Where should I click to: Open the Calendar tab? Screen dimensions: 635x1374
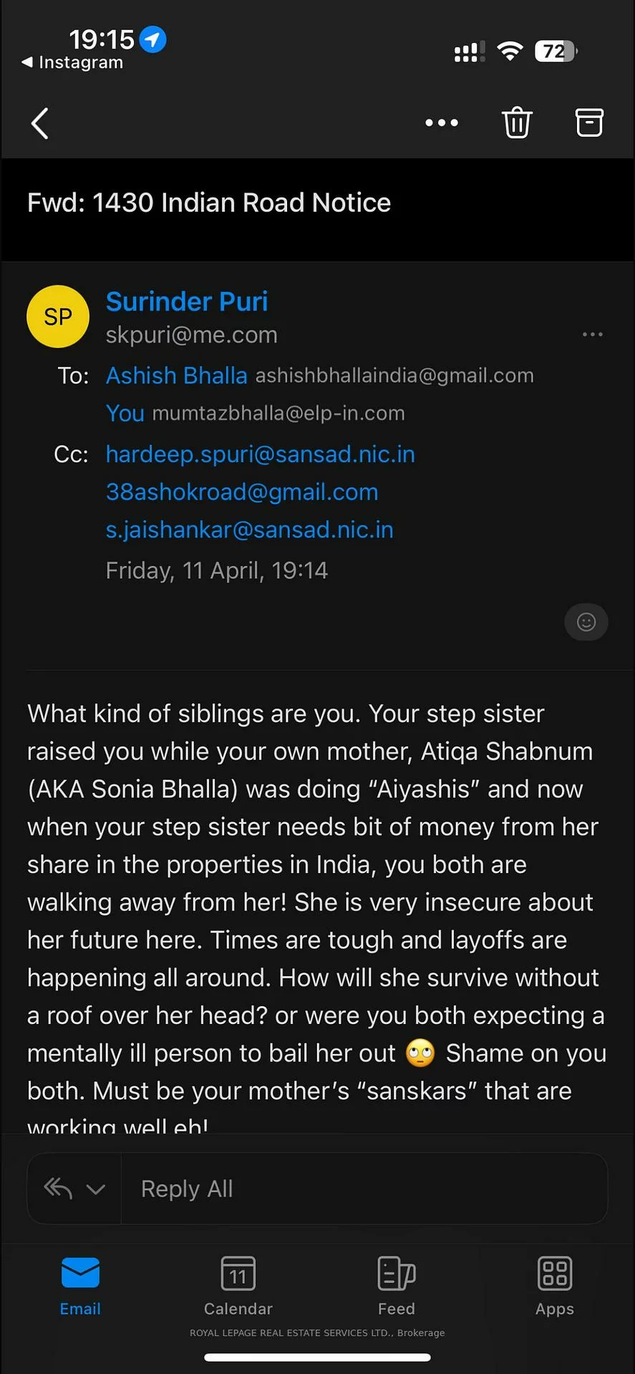point(238,1286)
